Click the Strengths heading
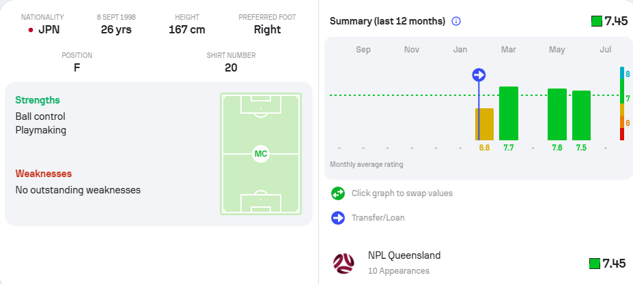The image size is (633, 284). coord(38,100)
